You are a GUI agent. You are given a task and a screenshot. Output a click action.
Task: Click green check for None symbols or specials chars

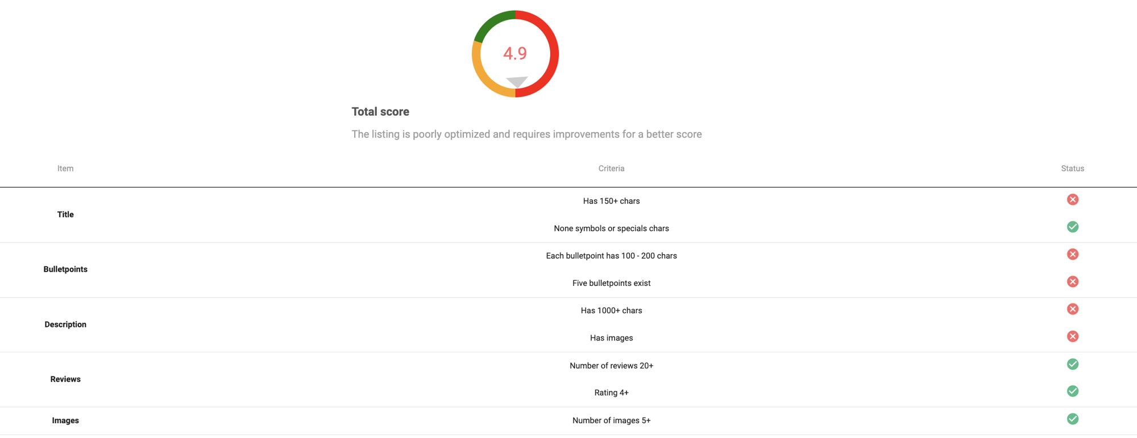(x=1073, y=227)
